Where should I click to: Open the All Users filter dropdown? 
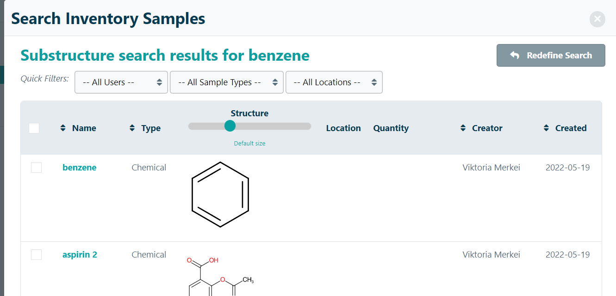pyautogui.click(x=121, y=82)
